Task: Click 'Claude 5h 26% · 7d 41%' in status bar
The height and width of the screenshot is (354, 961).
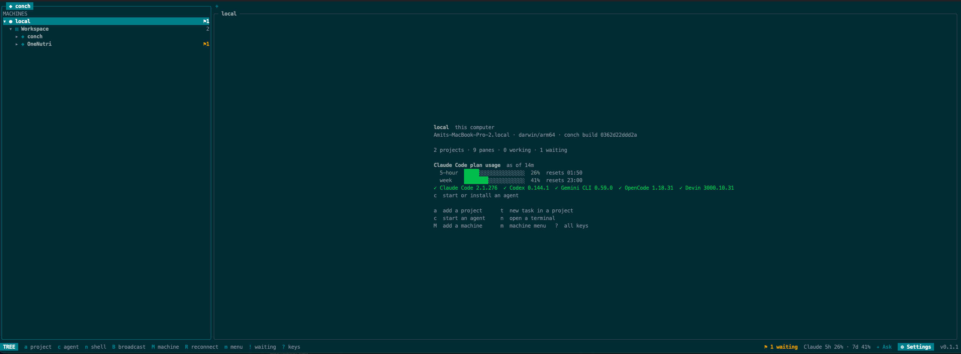Action: pos(837,347)
